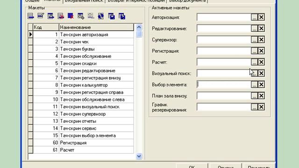The image size is (299, 168).
Task: Clear the График резервирования field with X
Action: tap(261, 107)
